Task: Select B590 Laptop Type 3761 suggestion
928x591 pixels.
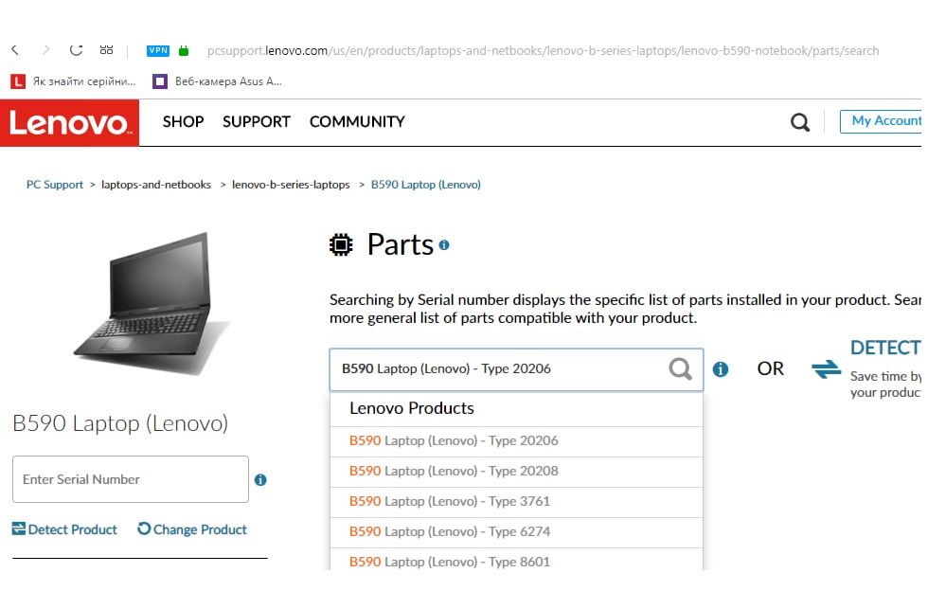Action: point(516,502)
